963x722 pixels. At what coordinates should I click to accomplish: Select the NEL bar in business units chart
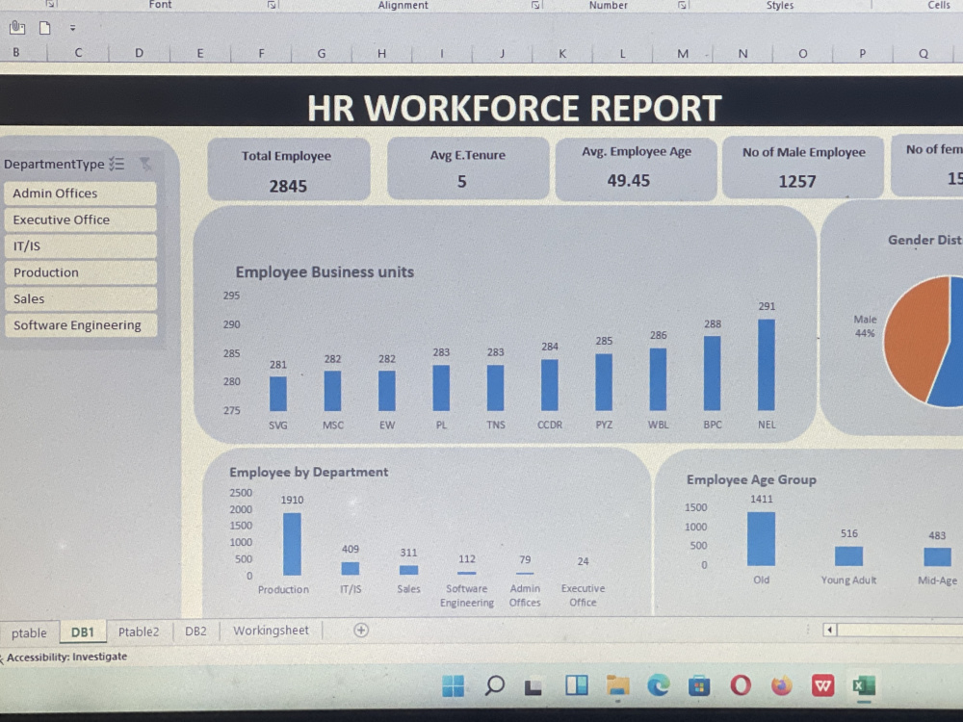coord(767,365)
